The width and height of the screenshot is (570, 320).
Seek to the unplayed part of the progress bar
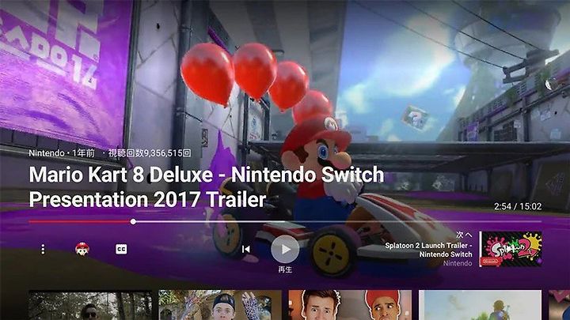pyautogui.click(x=338, y=221)
